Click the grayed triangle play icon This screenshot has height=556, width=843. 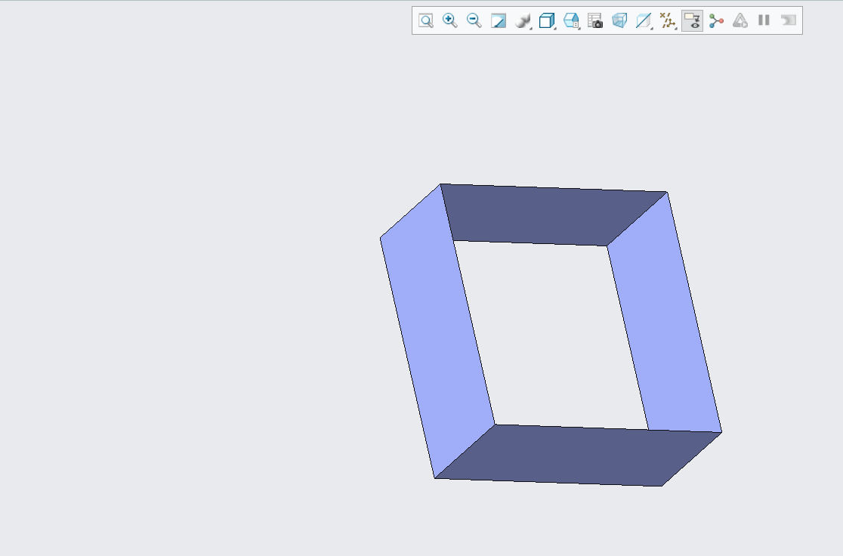[x=740, y=20]
